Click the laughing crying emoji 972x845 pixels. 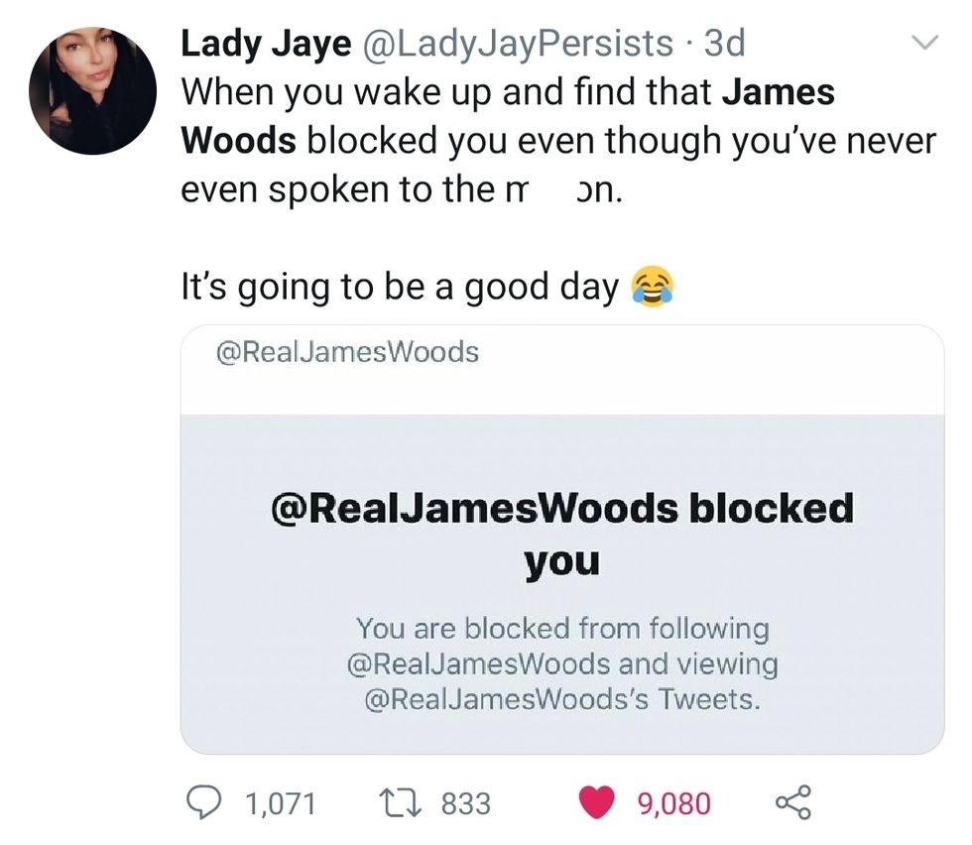point(653,287)
